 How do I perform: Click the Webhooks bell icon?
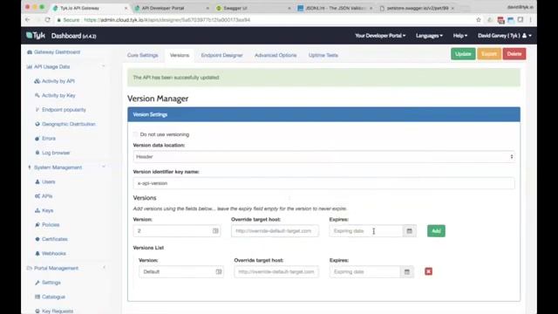[x=37, y=254]
